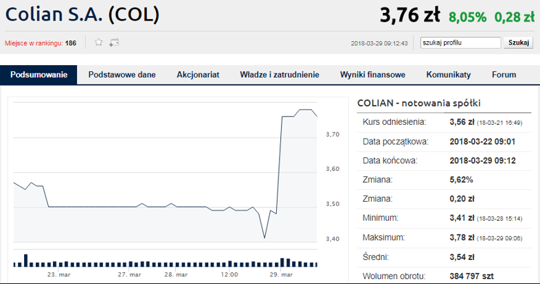Click the Miejsce w rankingu link
540x284 pixels.
(x=34, y=43)
